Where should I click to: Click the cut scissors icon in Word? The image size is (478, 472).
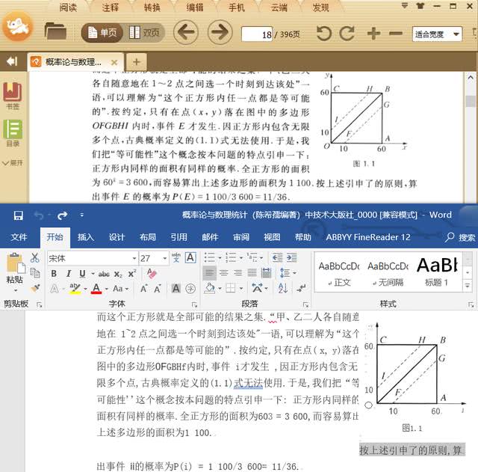point(34,257)
